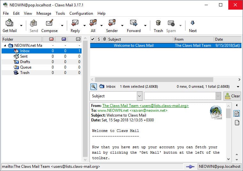Screen dimensions: 243x171
Task: Toggle quick search magnifier icon
Action: click(94, 87)
